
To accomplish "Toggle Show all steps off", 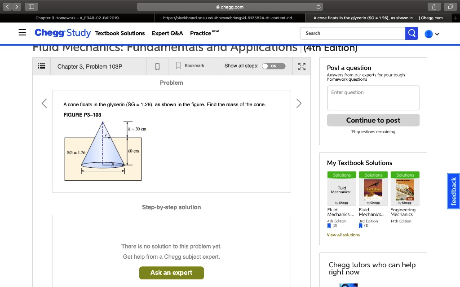I will tap(274, 66).
